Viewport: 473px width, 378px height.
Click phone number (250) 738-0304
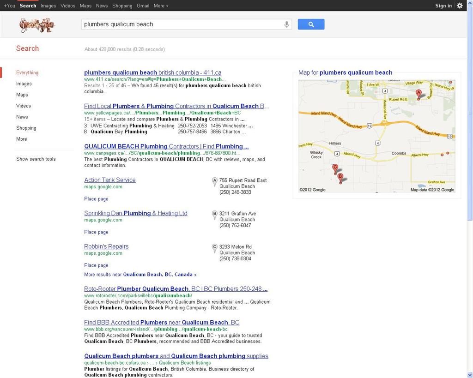[235, 258]
